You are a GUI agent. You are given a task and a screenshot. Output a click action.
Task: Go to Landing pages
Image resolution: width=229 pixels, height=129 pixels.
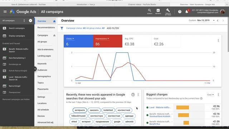pyautogui.click(x=44, y=56)
